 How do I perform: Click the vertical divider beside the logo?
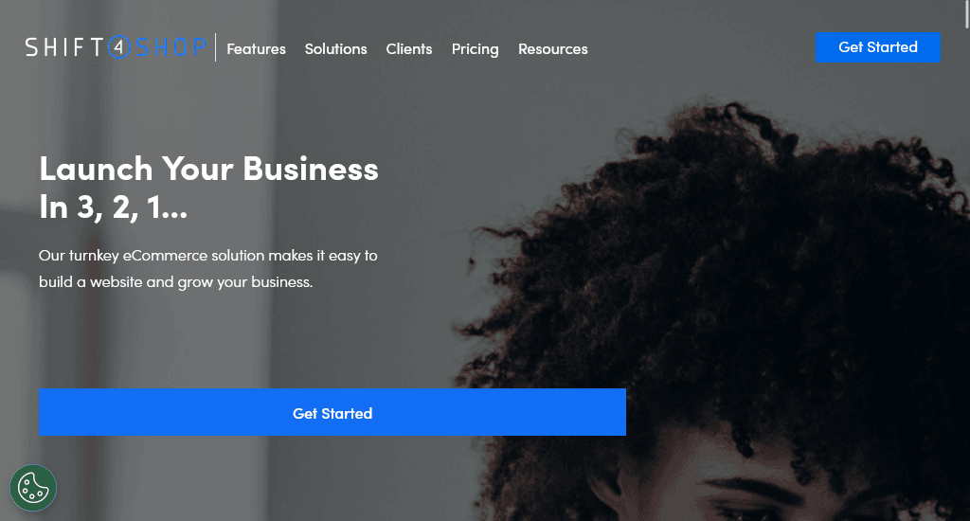point(215,47)
